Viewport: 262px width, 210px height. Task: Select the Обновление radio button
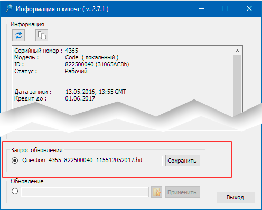(15, 191)
